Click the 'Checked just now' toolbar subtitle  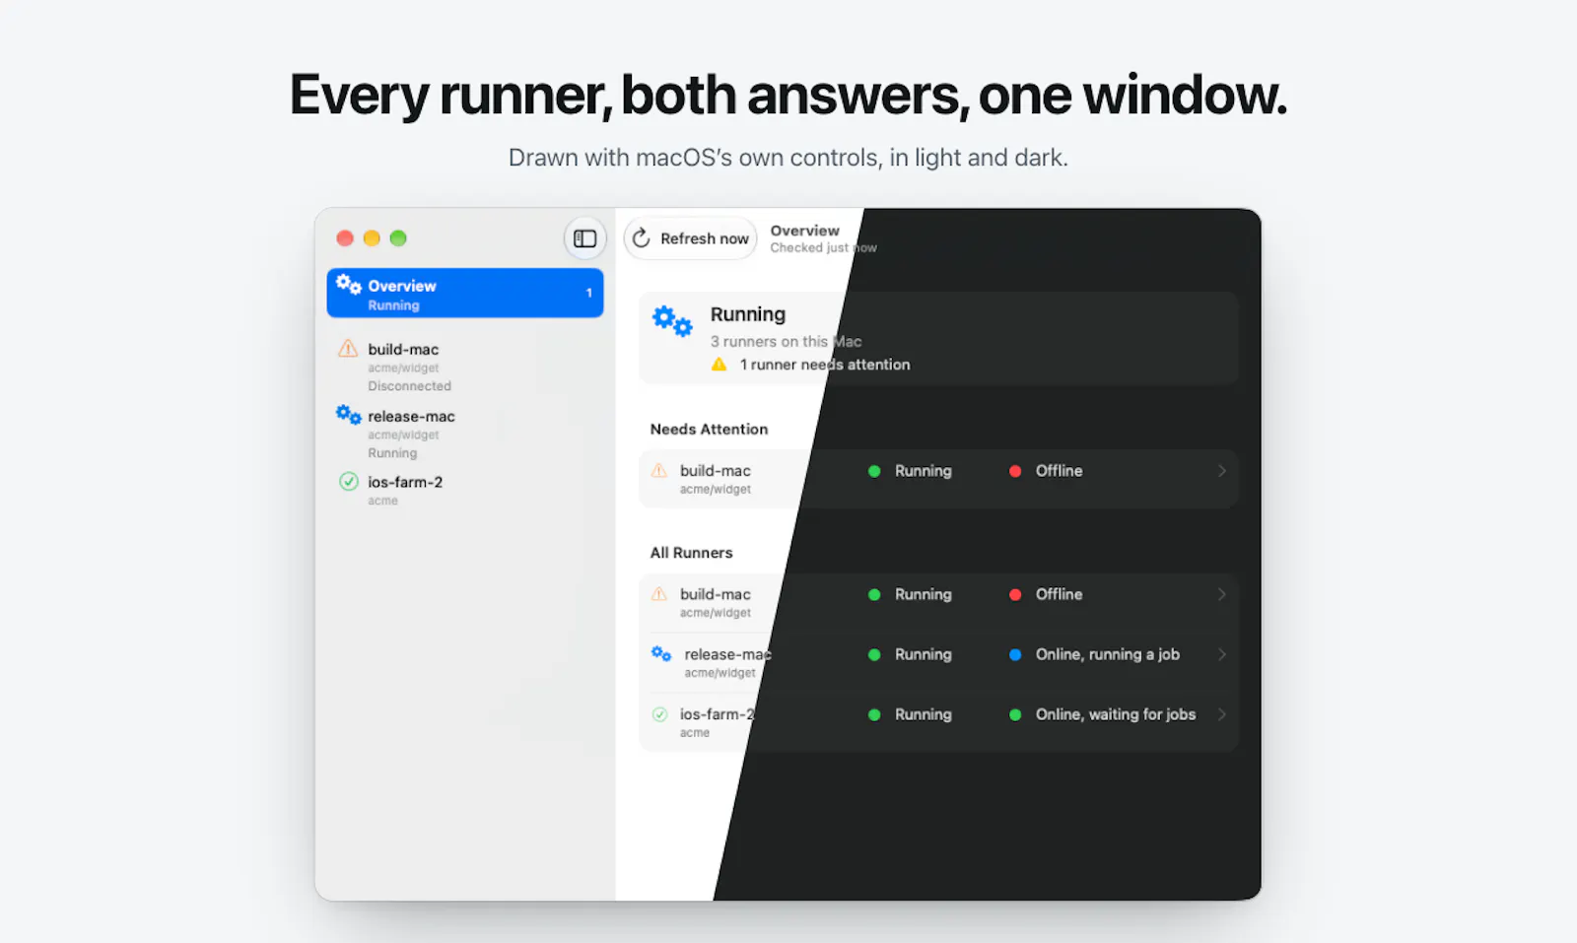(823, 247)
